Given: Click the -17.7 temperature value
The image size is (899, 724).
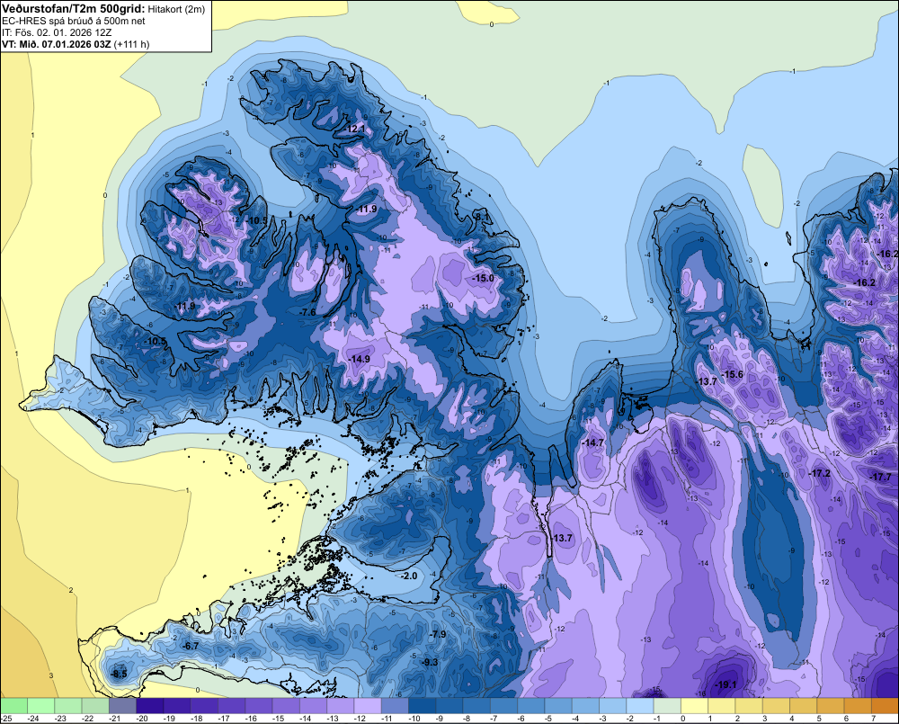Looking at the screenshot, I should point(881,478).
